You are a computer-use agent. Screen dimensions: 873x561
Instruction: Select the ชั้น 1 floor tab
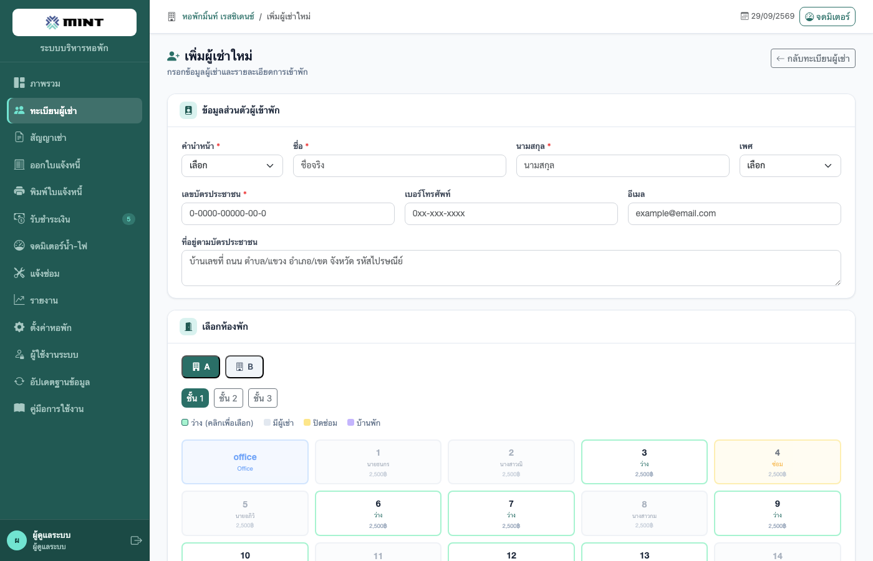coord(195,398)
